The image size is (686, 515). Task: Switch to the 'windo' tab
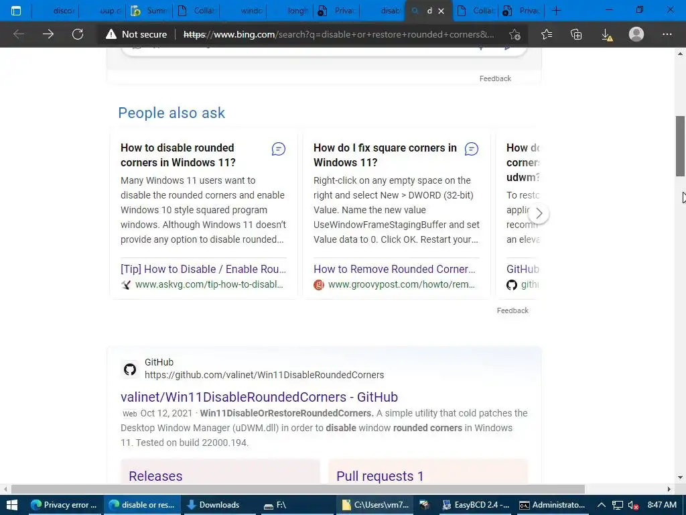pyautogui.click(x=244, y=11)
